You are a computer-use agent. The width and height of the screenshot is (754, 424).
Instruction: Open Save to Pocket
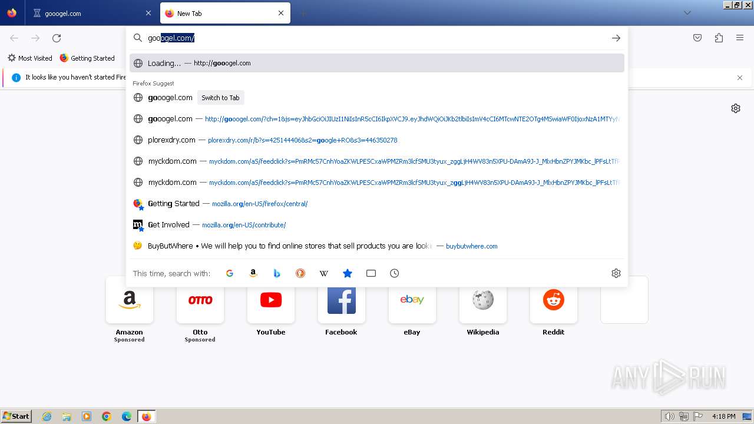[697, 38]
